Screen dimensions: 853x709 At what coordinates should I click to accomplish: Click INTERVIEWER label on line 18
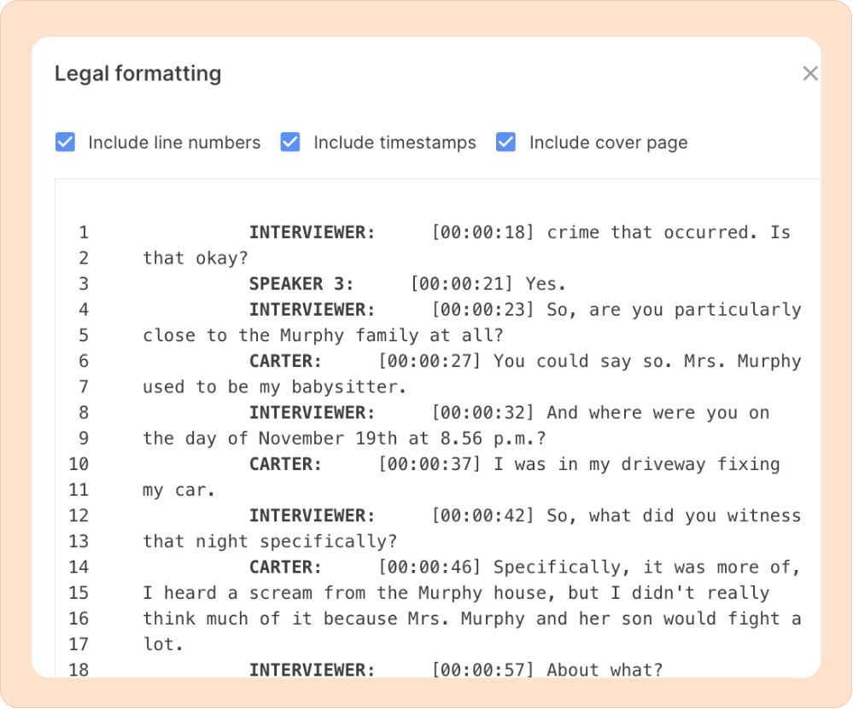tap(313, 670)
